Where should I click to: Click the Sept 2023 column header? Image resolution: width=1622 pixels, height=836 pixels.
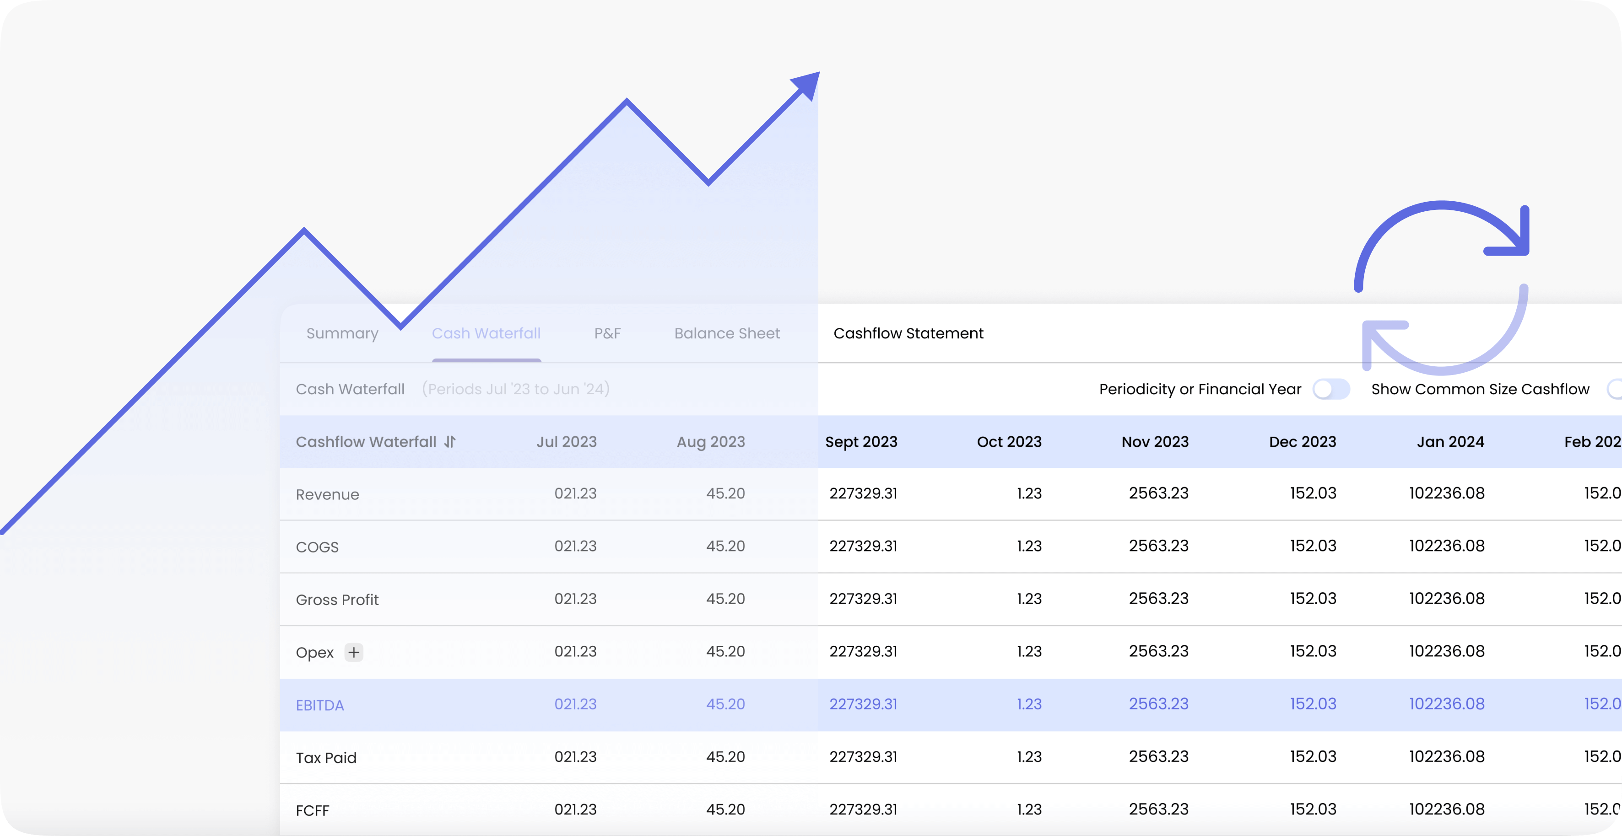pyautogui.click(x=861, y=442)
